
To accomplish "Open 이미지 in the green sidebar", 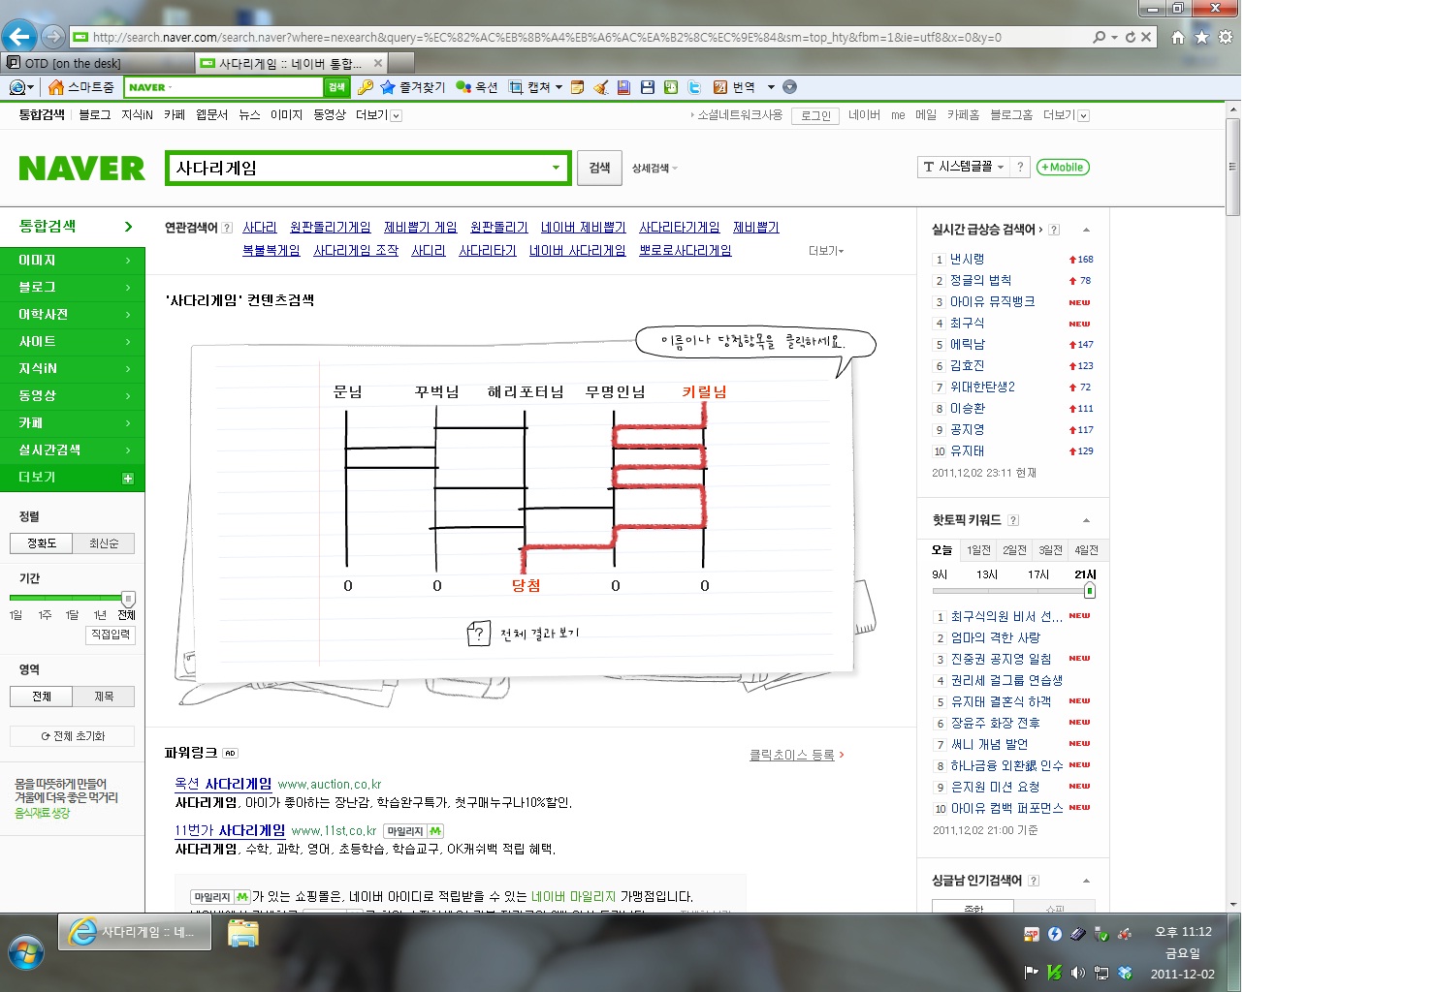I will pyautogui.click(x=73, y=261).
